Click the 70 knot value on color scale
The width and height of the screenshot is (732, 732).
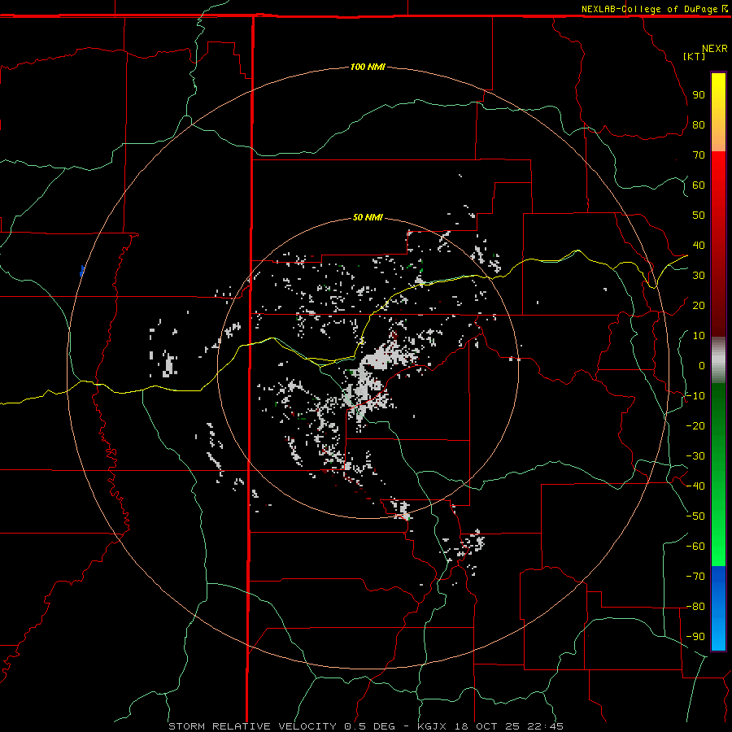pos(699,155)
